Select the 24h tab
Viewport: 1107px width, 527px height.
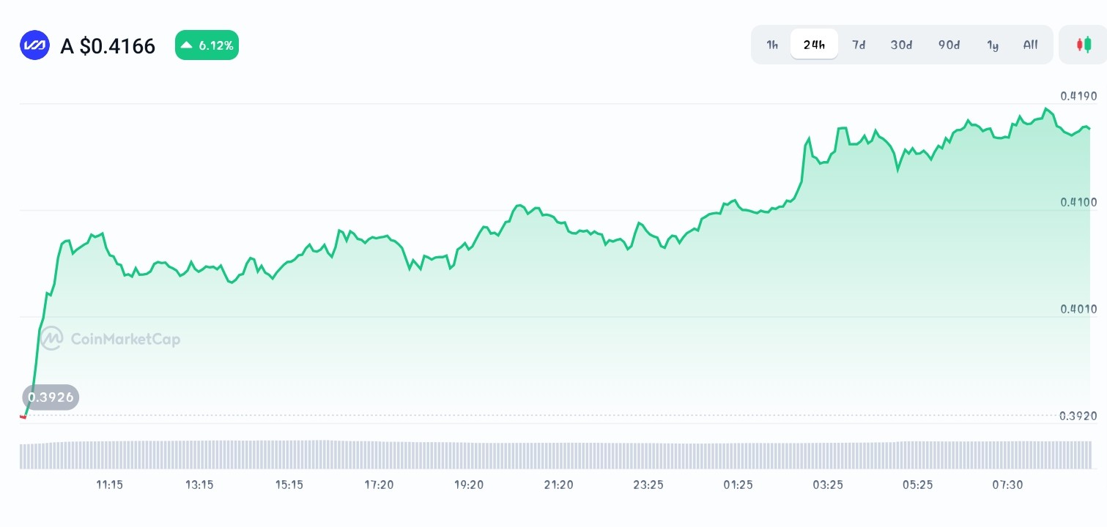(x=814, y=44)
